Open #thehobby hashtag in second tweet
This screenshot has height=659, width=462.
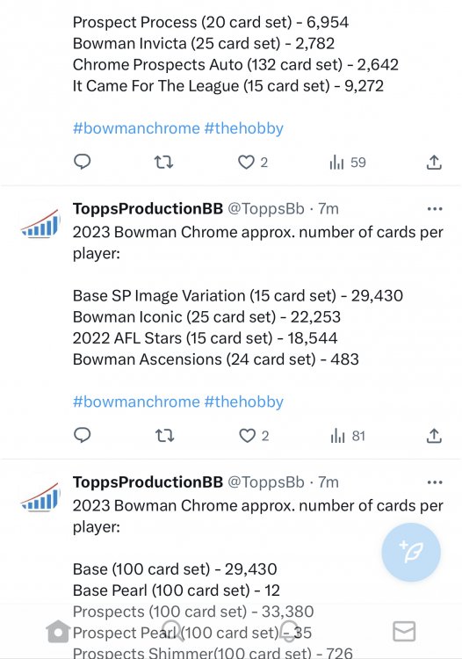click(243, 402)
